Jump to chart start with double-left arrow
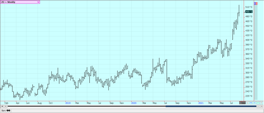 pyautogui.click(x=2, y=106)
